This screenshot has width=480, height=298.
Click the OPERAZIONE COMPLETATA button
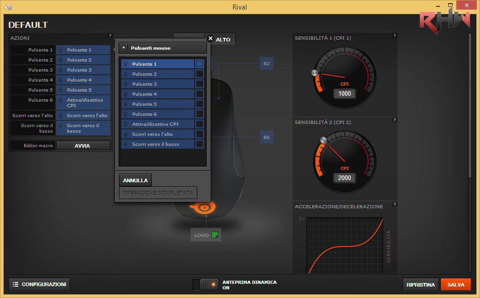[158, 193]
